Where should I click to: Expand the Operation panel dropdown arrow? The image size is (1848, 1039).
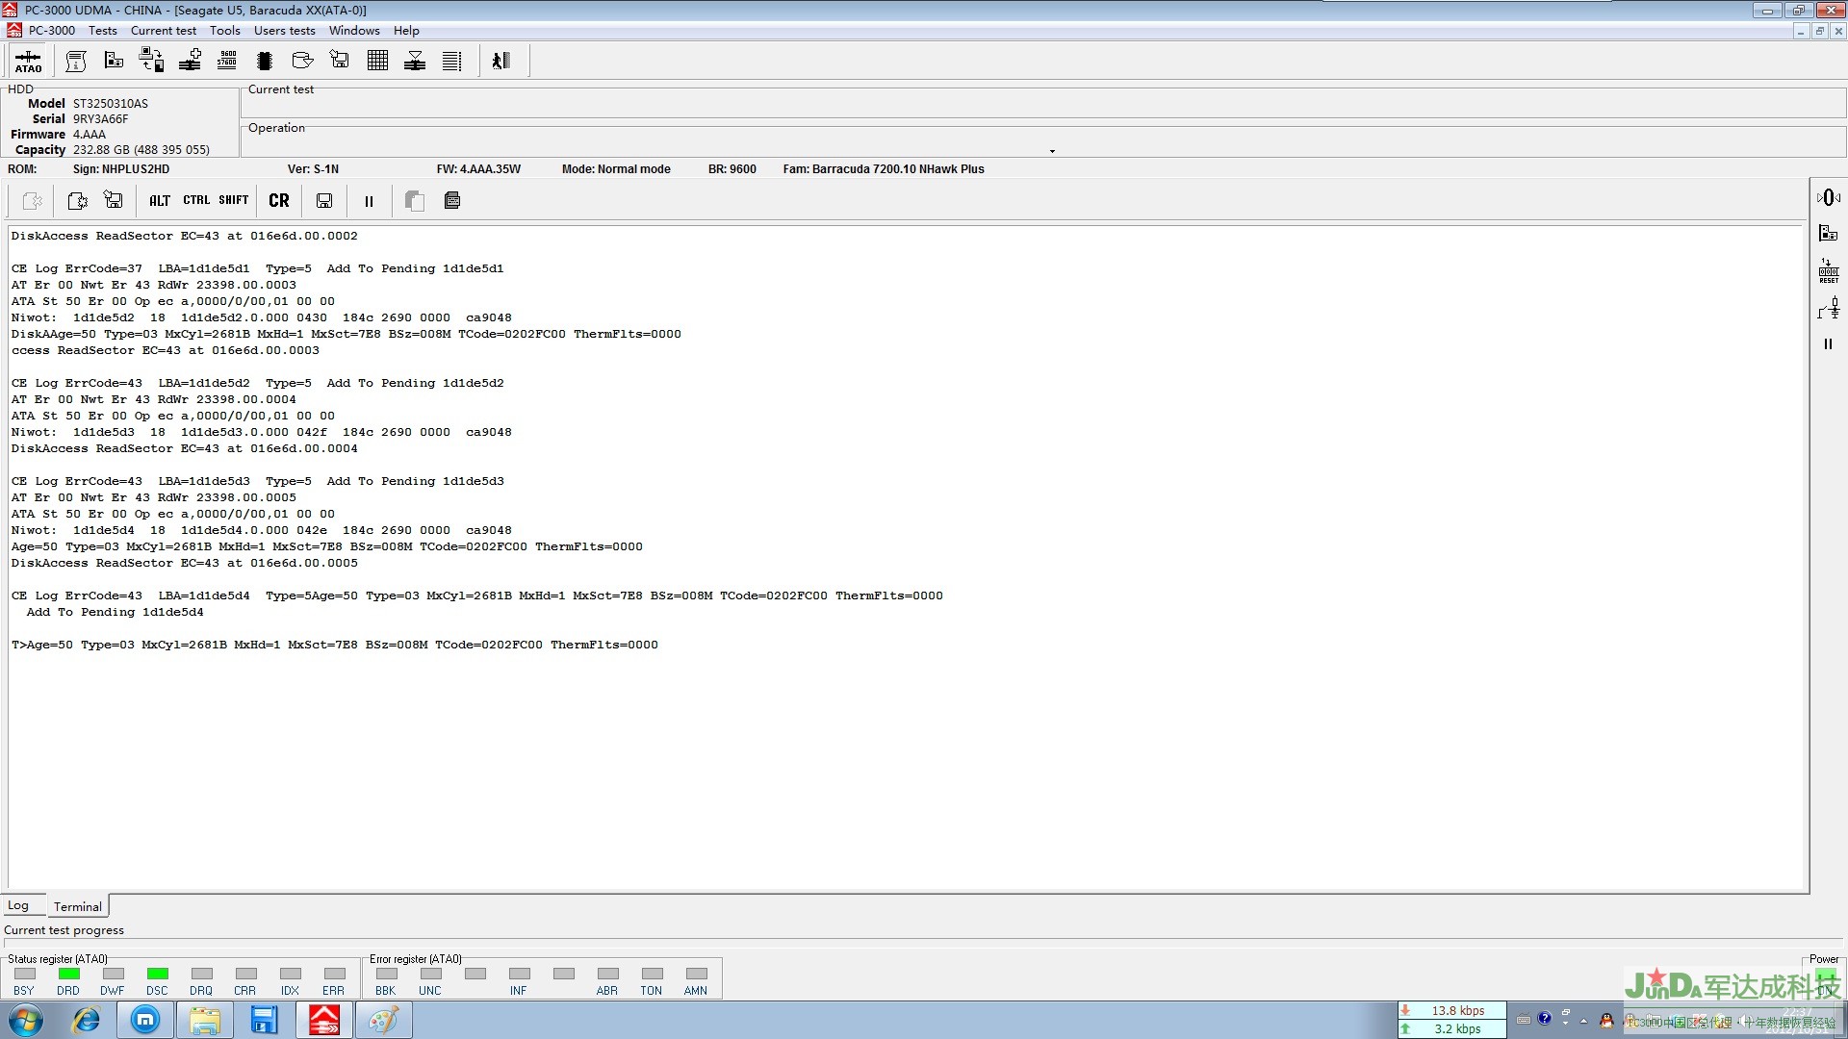point(1052,151)
